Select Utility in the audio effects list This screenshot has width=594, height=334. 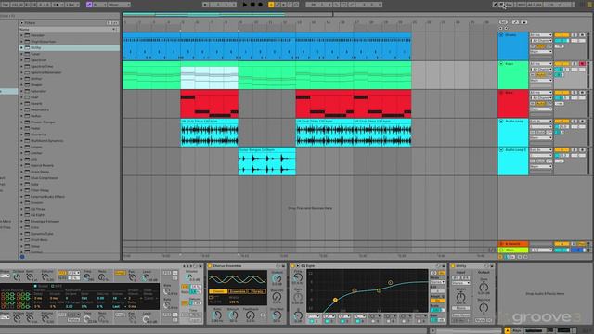click(x=70, y=47)
